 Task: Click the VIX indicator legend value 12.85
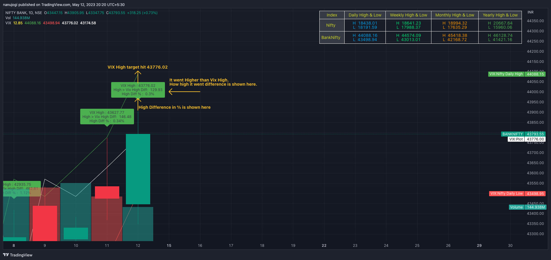click(18, 23)
